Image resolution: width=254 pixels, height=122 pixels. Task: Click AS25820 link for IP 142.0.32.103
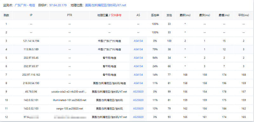click(138, 109)
